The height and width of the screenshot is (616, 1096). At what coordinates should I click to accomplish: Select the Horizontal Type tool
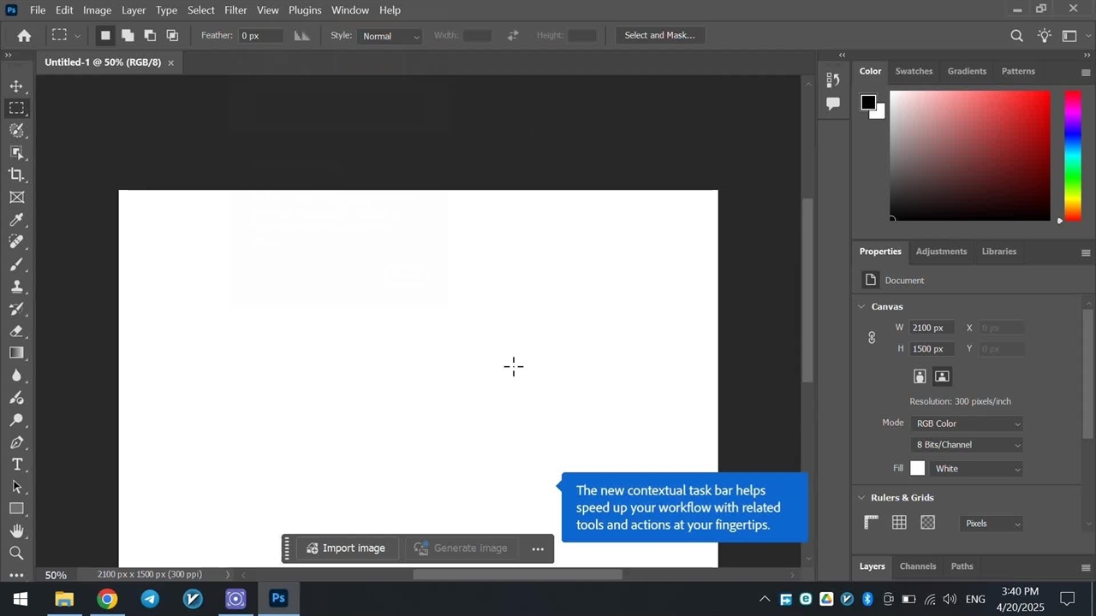(16, 465)
